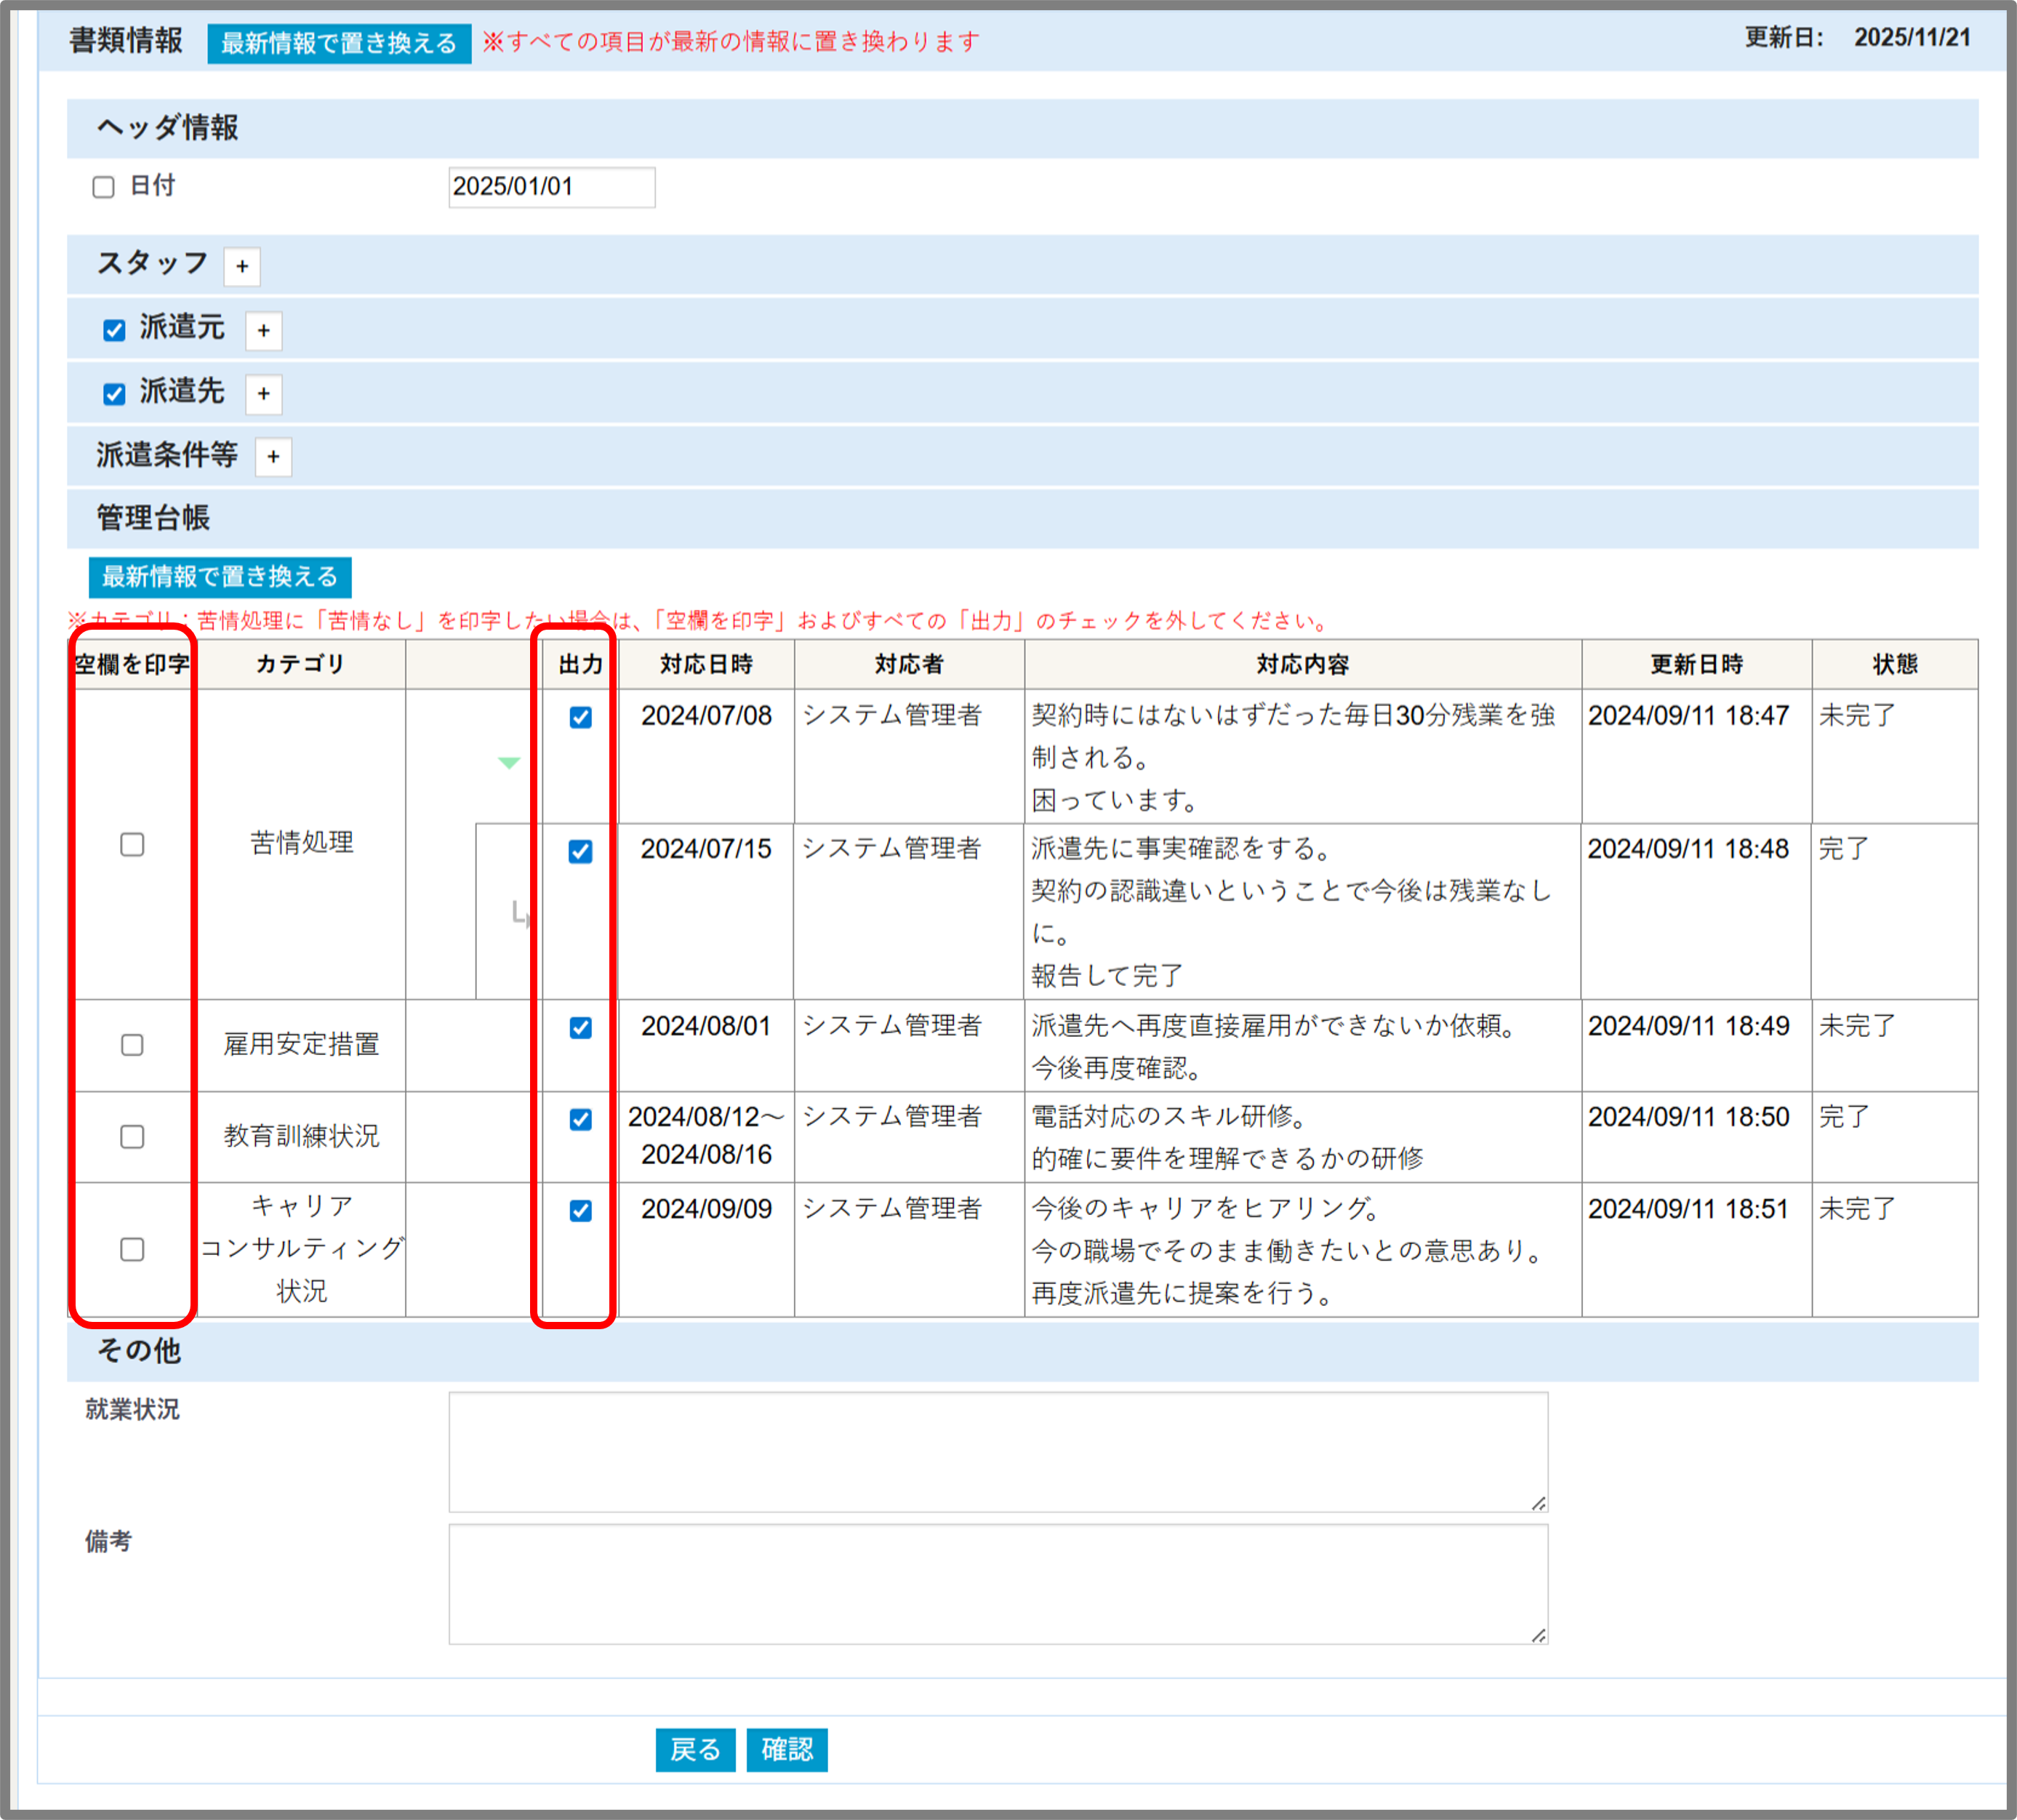Click the カテゴリ column header

pyautogui.click(x=301, y=664)
